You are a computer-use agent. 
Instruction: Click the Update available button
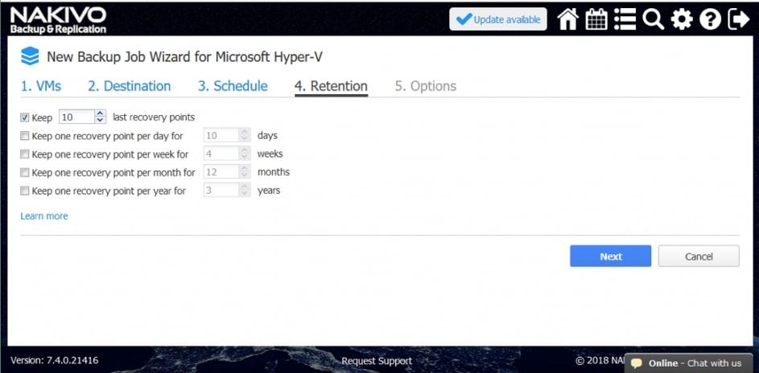(497, 19)
